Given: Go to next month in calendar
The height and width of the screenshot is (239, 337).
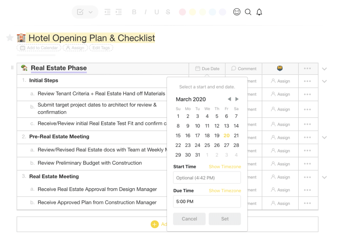Looking at the screenshot, I should (x=237, y=99).
